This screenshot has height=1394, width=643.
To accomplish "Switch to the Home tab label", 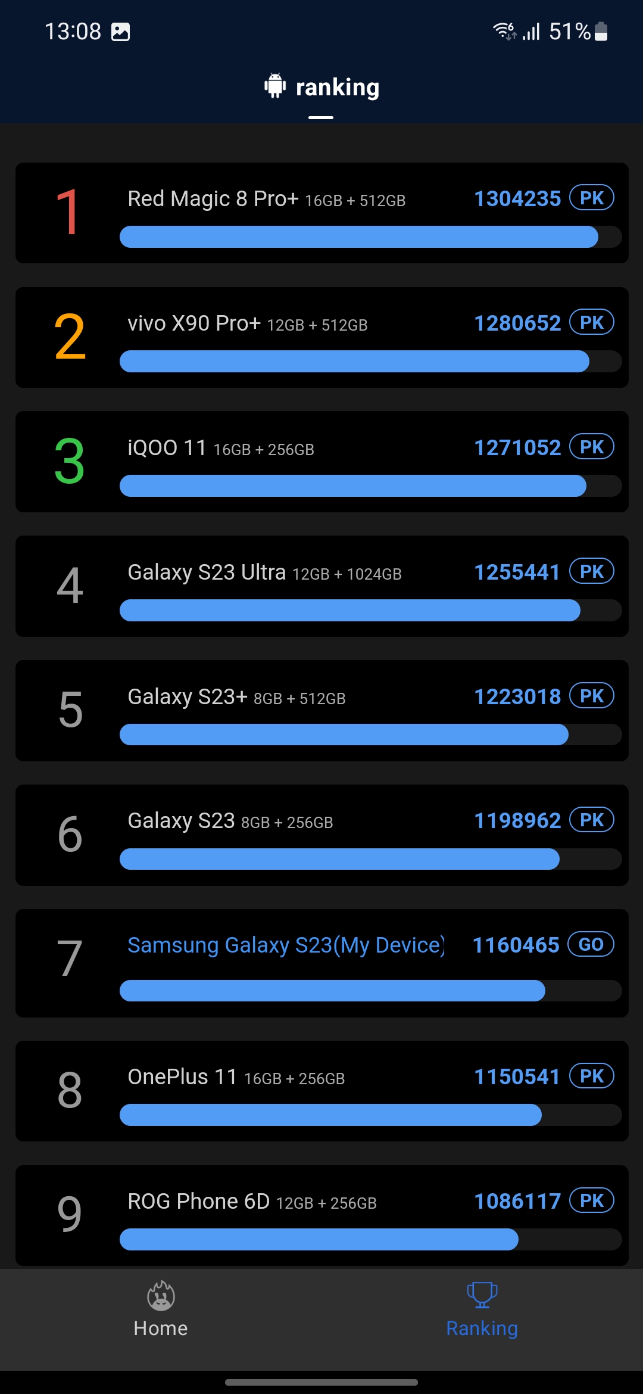I will click(161, 1328).
